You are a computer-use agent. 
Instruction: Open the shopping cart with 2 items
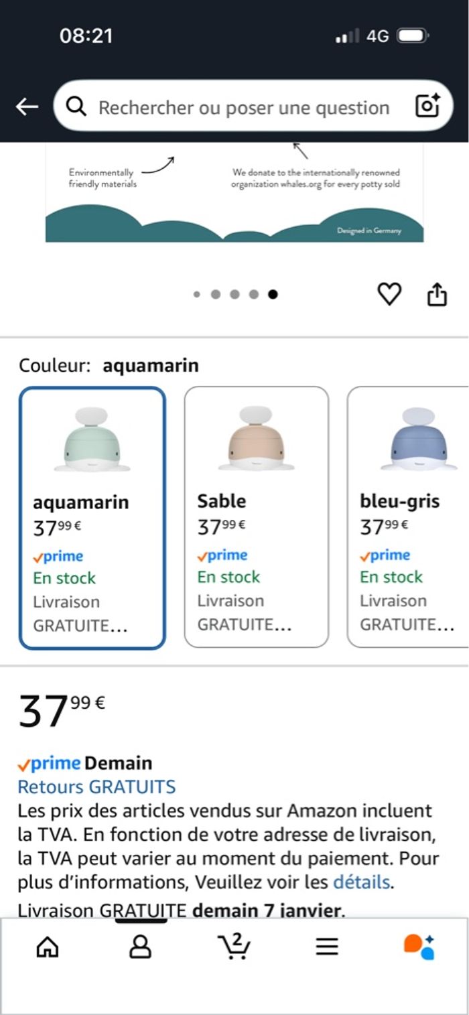tap(234, 946)
